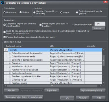Expand interdiction clic droit node
109x102 pixels.
[x=10, y=67]
